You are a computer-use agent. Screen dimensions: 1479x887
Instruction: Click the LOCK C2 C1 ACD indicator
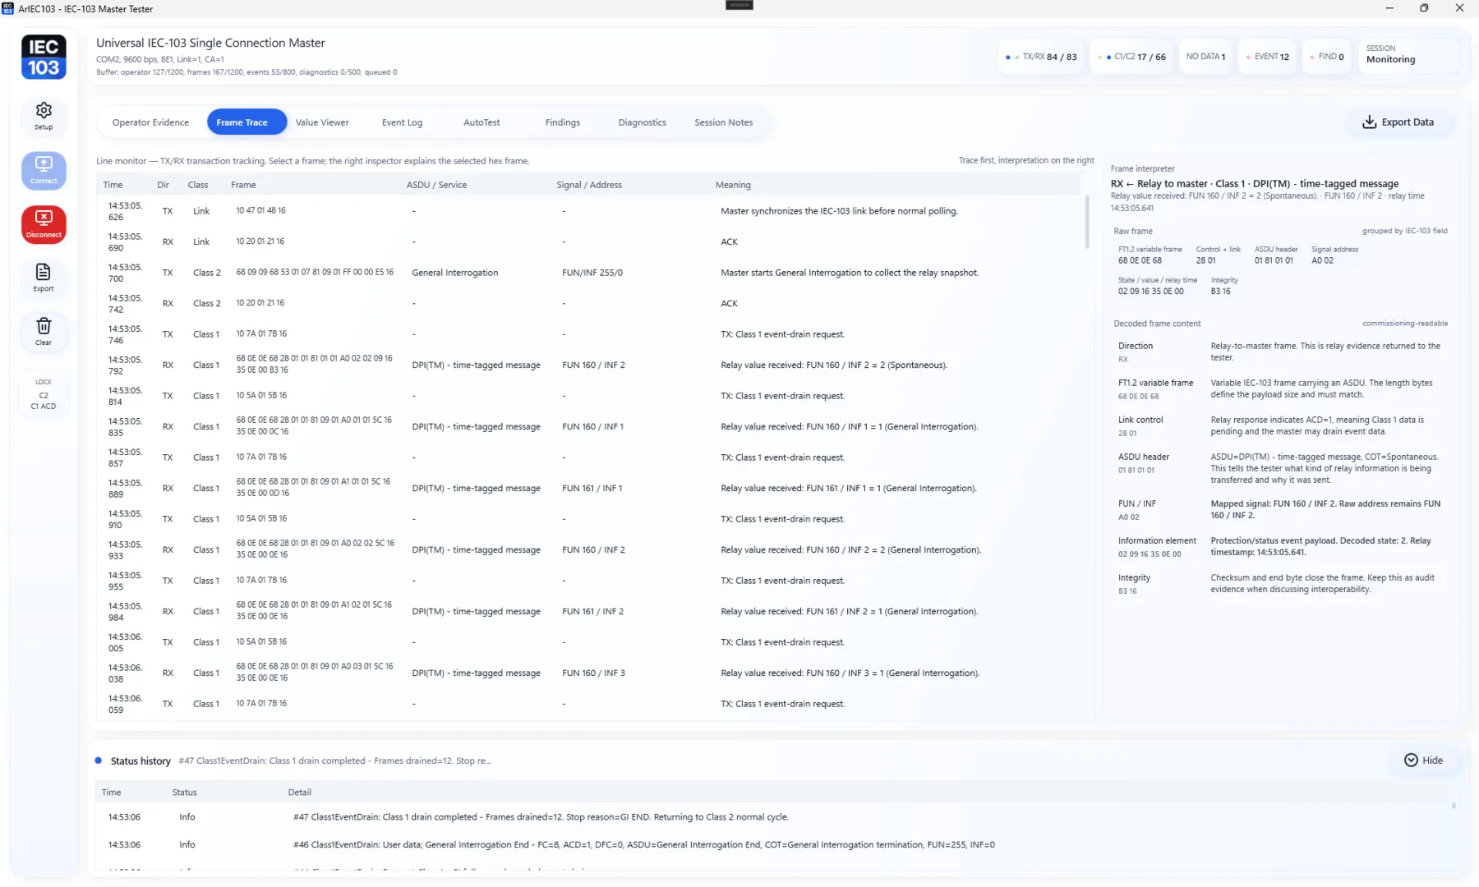pyautogui.click(x=44, y=394)
